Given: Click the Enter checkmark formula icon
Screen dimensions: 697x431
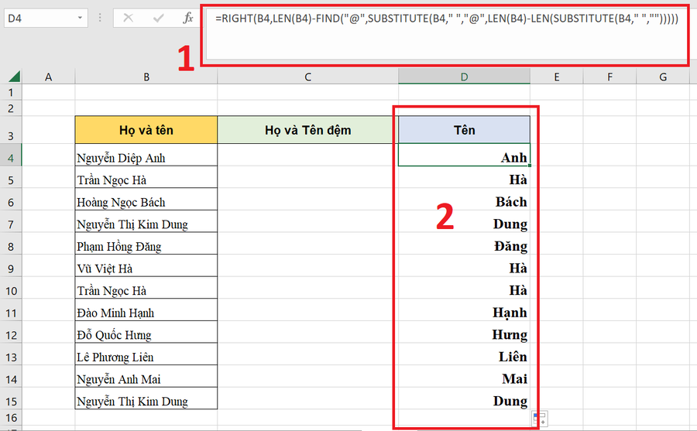Looking at the screenshot, I should [158, 19].
